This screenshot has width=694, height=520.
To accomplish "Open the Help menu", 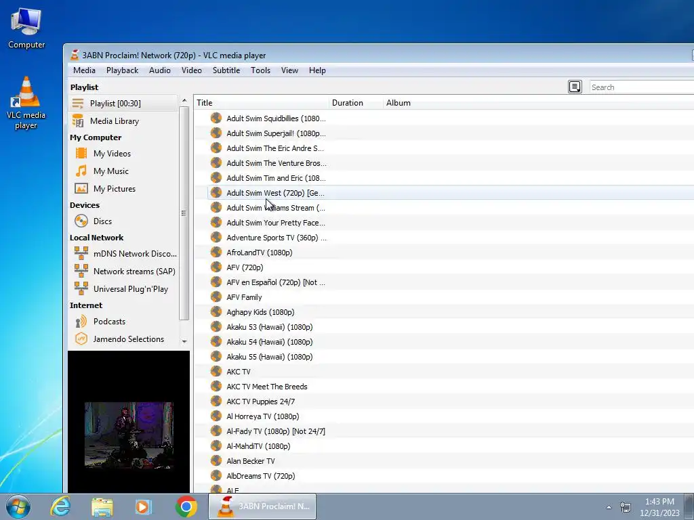I will (x=317, y=70).
